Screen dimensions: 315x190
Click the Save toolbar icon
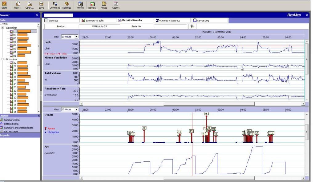click(x=41, y=5)
